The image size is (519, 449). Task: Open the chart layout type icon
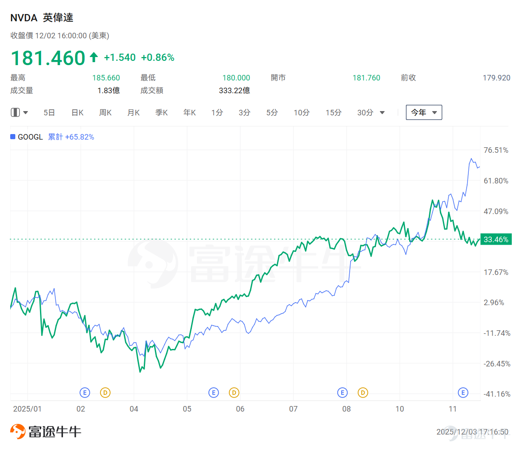[15, 112]
